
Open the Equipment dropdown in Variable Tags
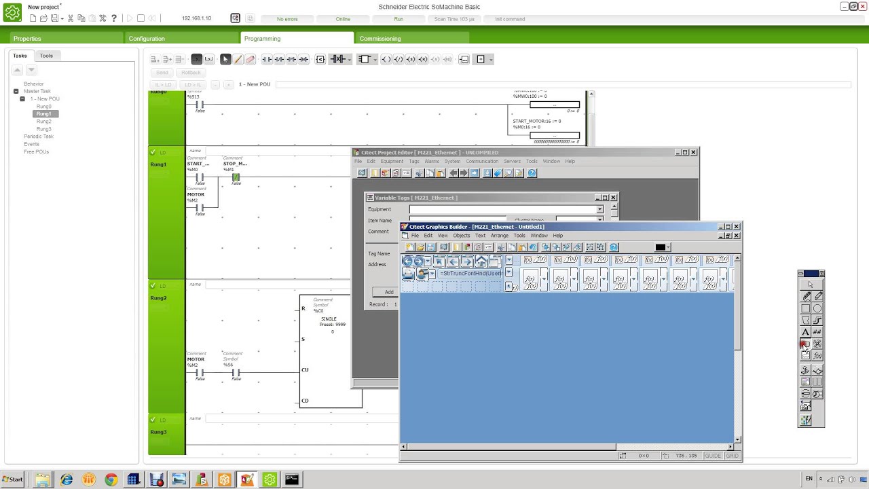[x=599, y=210]
